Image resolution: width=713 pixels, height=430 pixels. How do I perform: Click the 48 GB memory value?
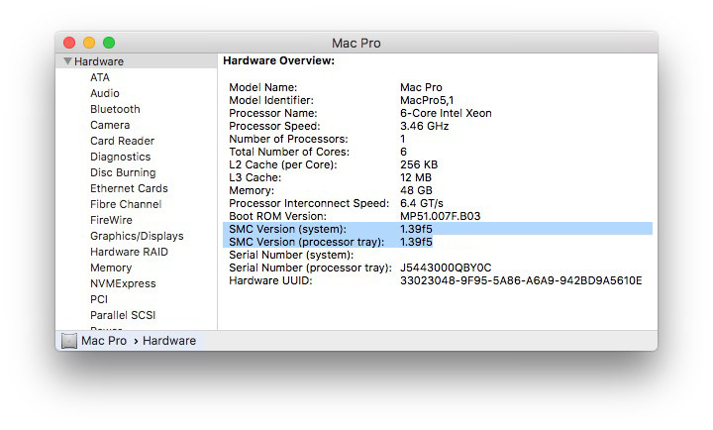[x=416, y=190]
